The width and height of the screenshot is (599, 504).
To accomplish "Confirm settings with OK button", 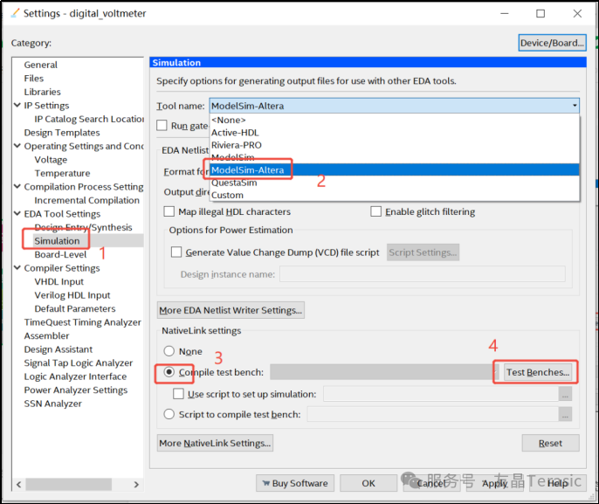I will click(368, 483).
